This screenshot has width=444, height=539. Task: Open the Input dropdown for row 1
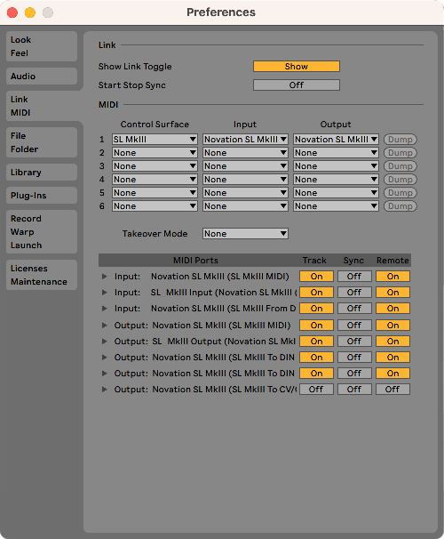[245, 140]
